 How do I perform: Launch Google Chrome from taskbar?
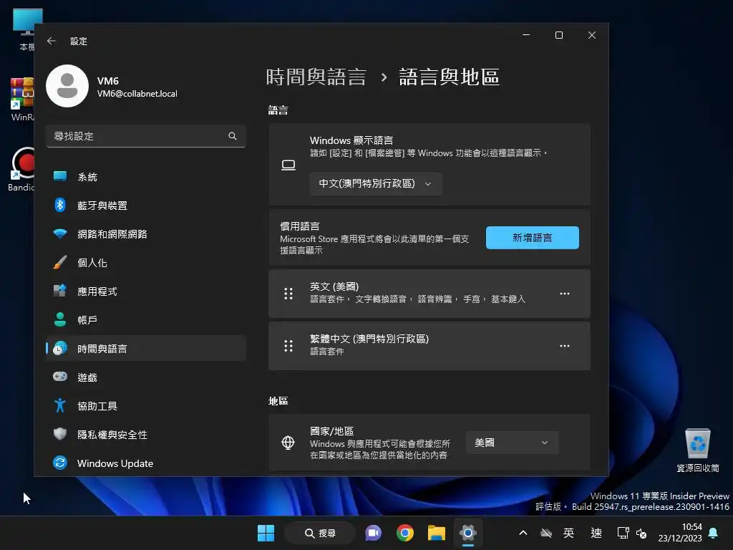point(405,533)
